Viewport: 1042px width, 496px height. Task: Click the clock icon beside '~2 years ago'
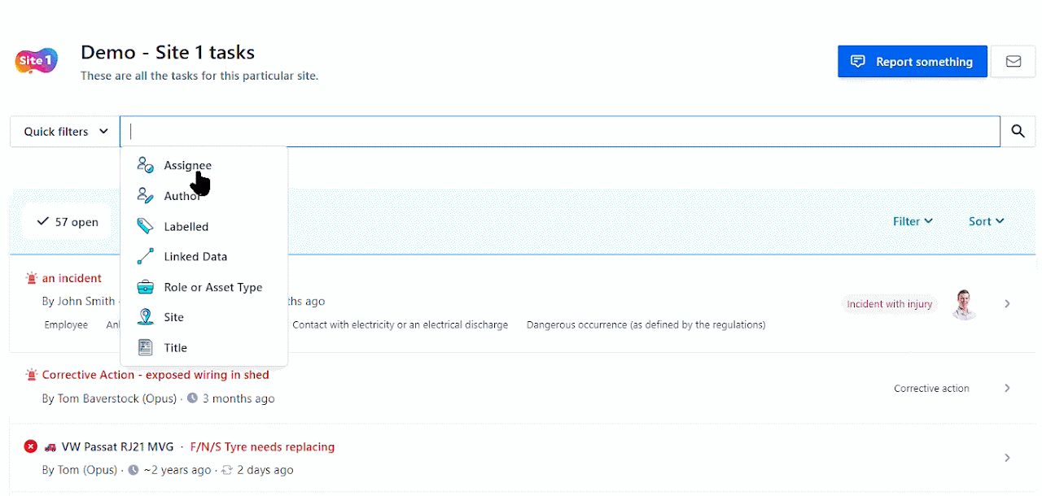coord(134,470)
